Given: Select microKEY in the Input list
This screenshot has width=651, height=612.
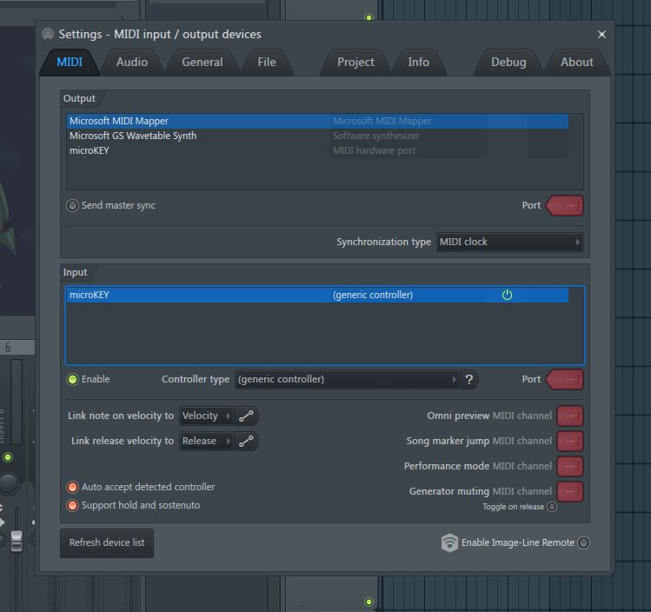Looking at the screenshot, I should pos(317,295).
